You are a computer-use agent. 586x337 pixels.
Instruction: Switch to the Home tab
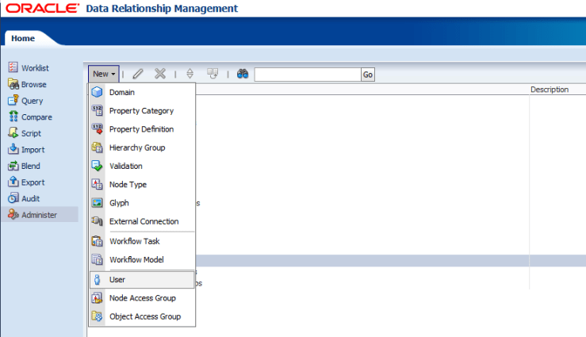(x=22, y=38)
